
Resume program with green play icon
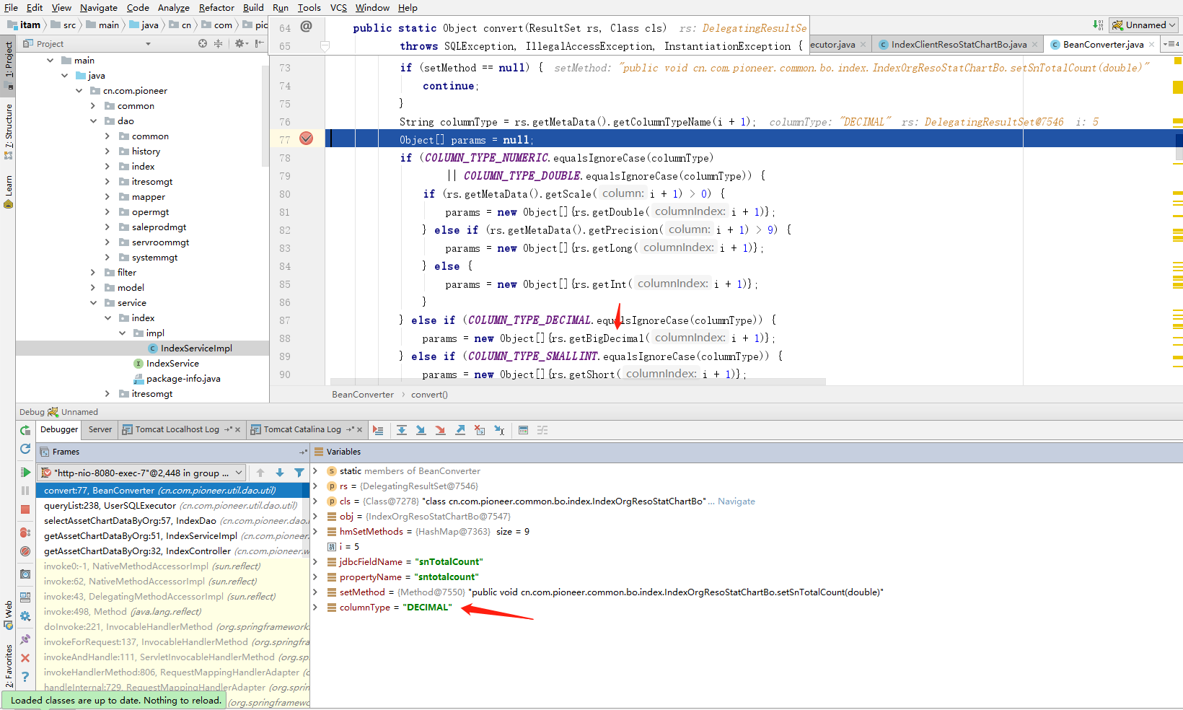(25, 473)
